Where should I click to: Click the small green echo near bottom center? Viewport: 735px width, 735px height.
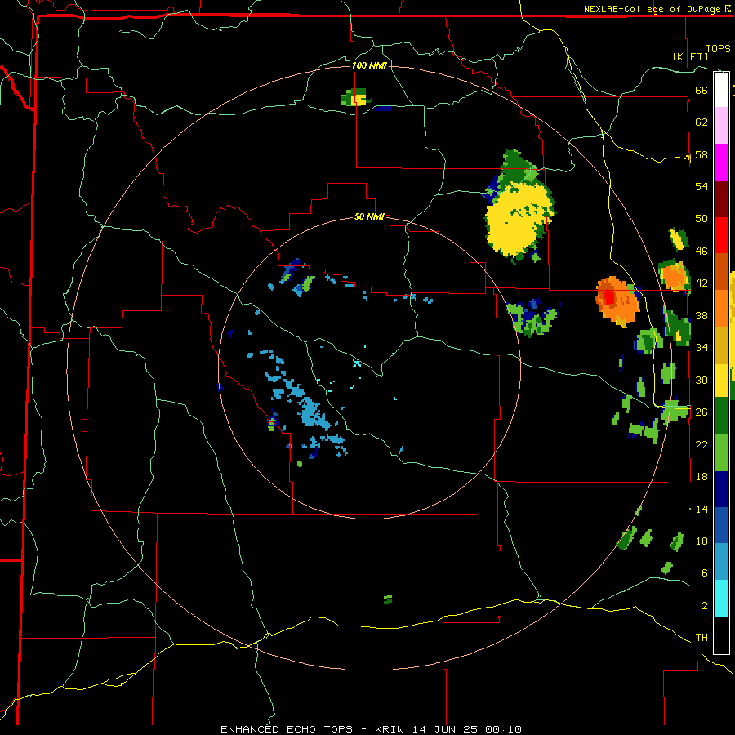[x=388, y=599]
